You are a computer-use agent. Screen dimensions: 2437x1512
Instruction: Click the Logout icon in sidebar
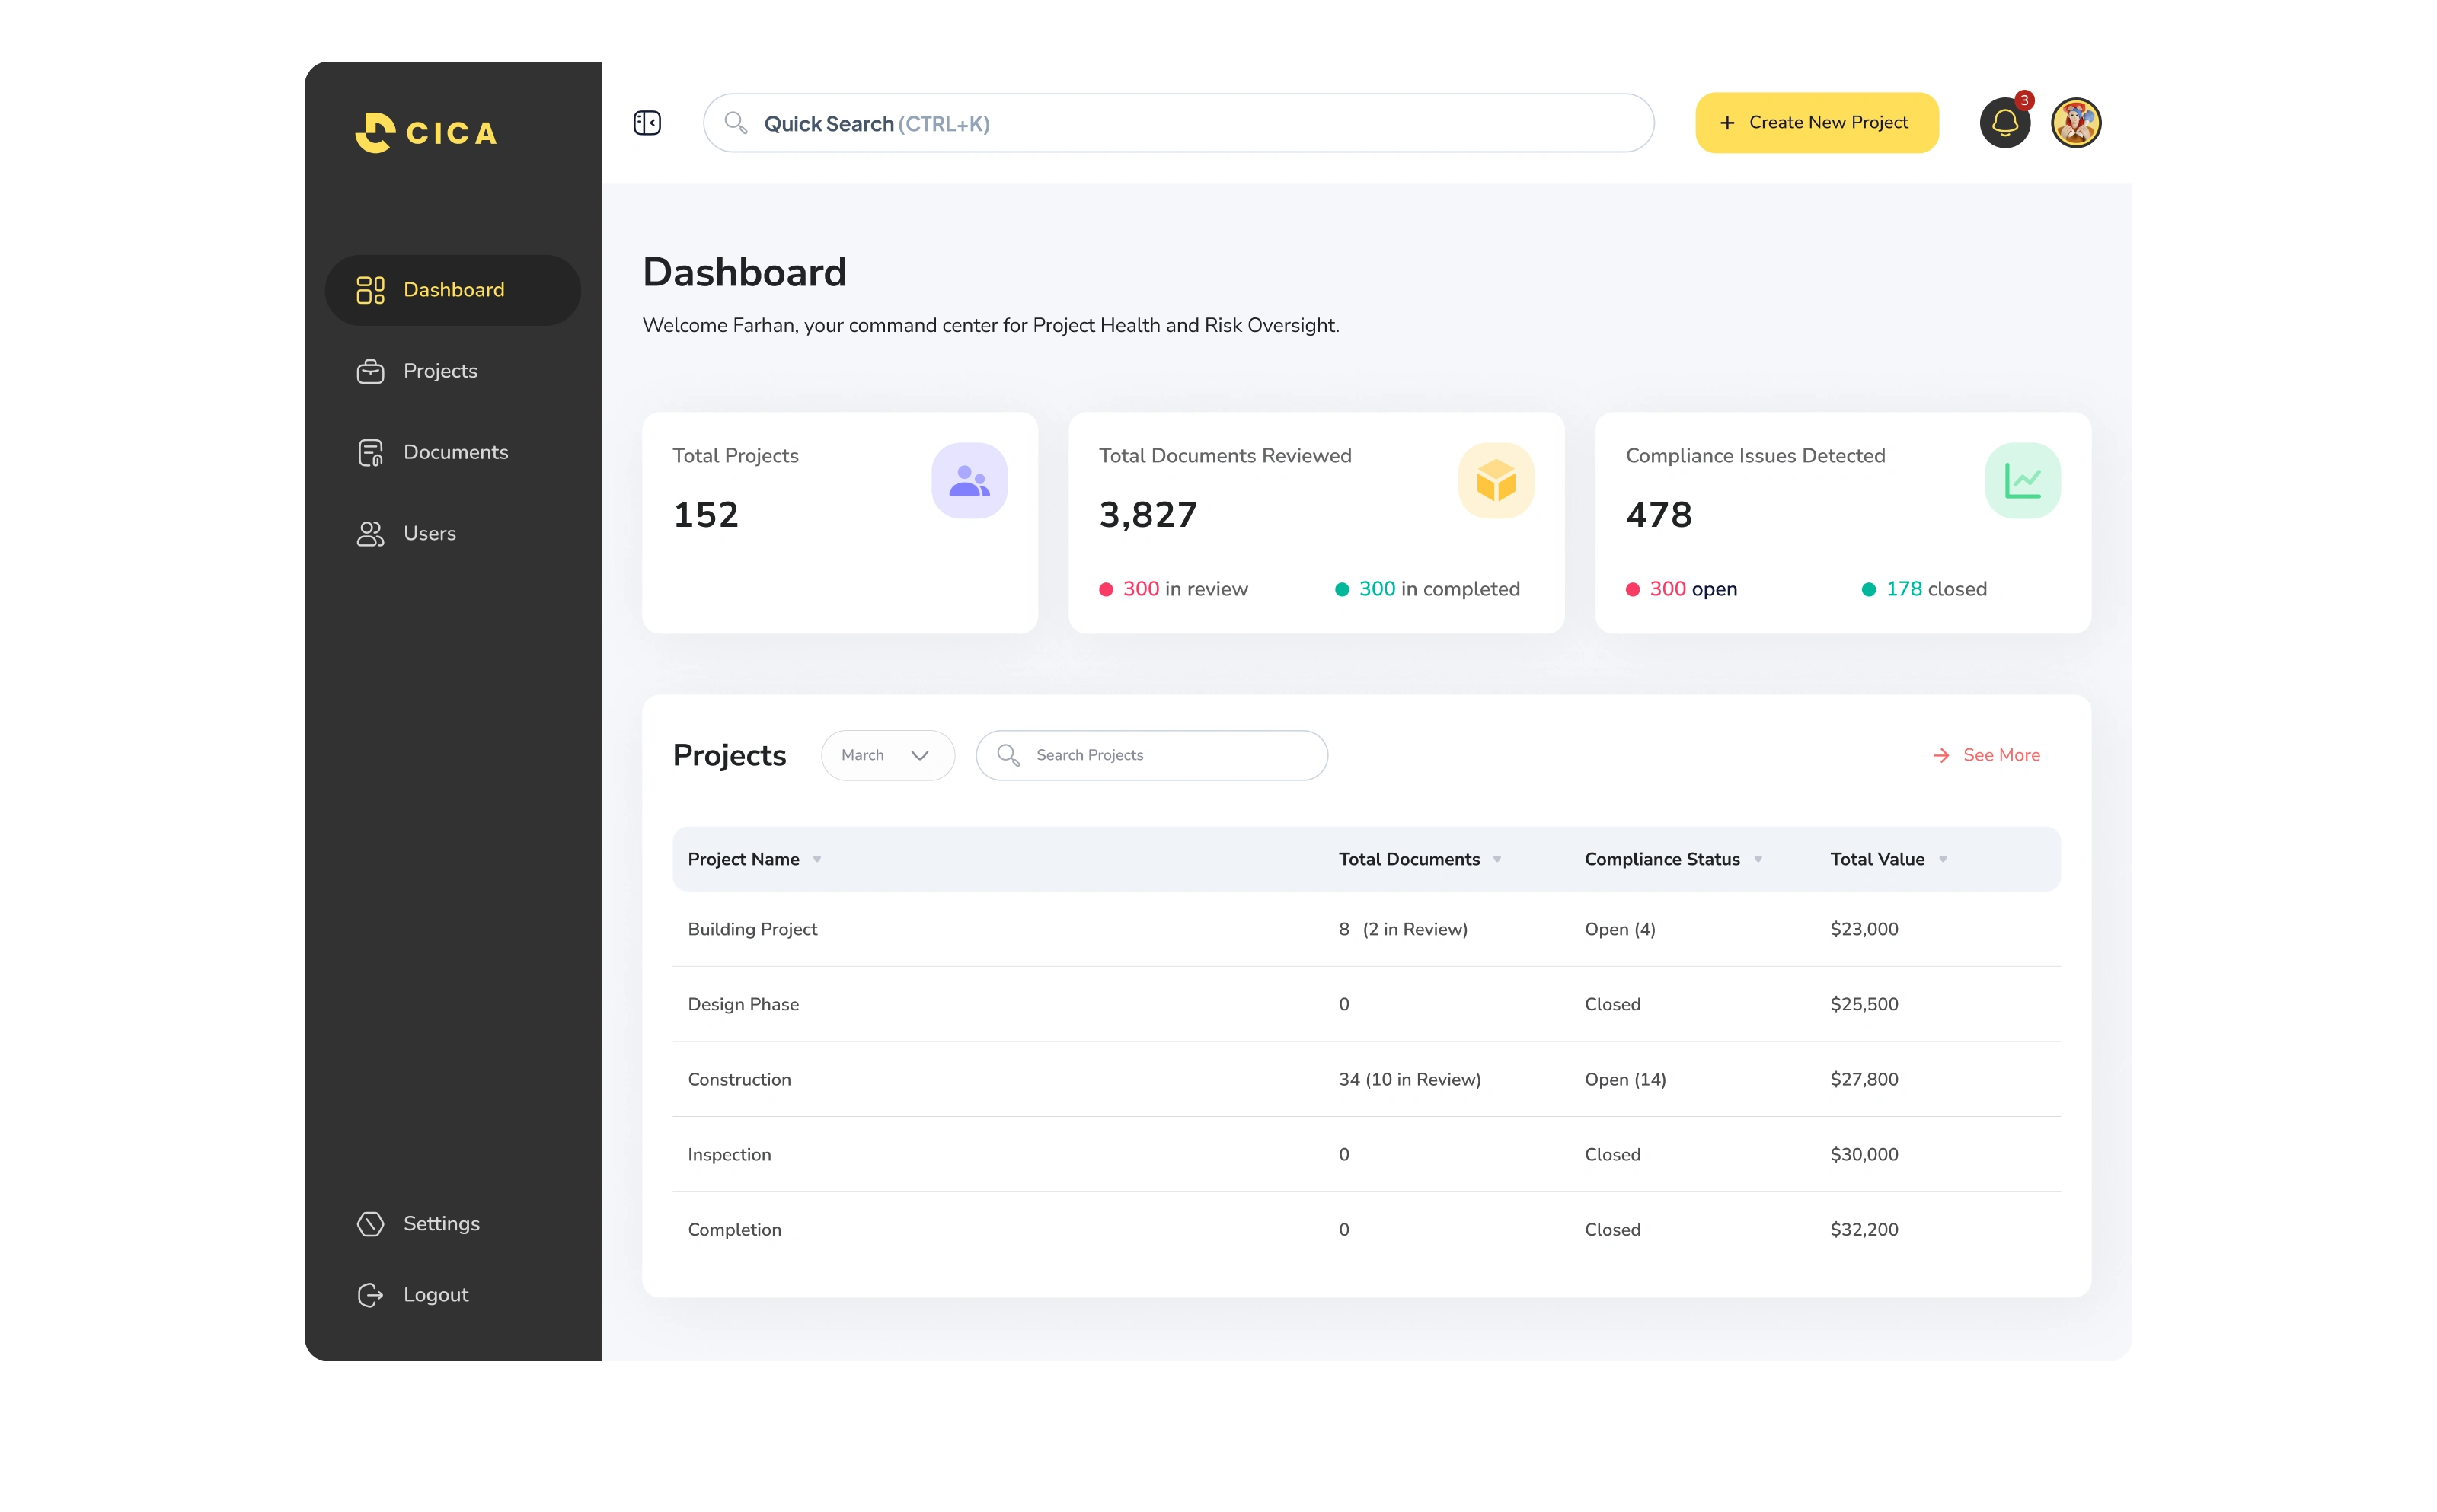point(370,1294)
